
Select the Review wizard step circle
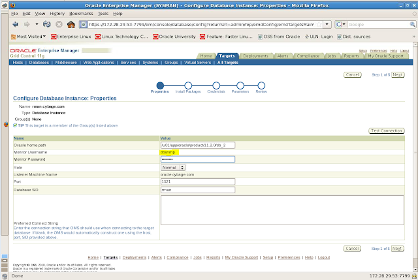[x=261, y=86]
